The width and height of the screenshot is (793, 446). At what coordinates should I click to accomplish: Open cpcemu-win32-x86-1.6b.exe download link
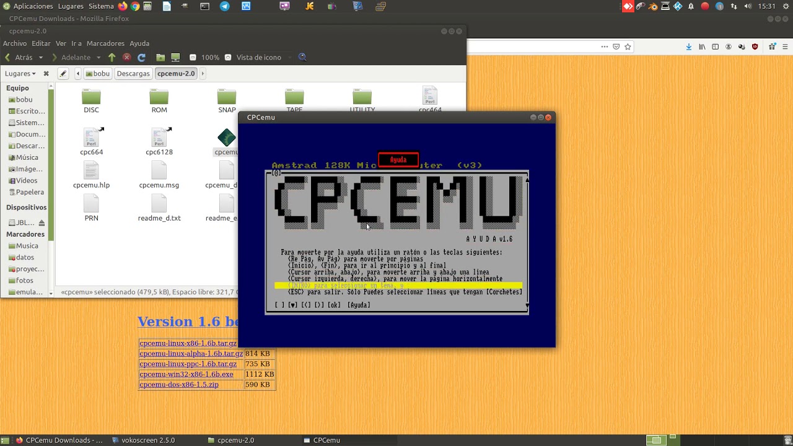(186, 374)
